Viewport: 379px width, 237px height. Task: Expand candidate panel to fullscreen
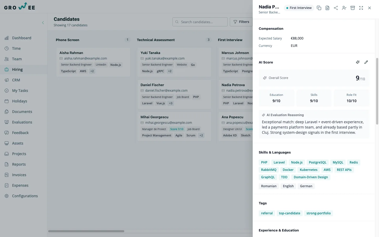pos(361,8)
